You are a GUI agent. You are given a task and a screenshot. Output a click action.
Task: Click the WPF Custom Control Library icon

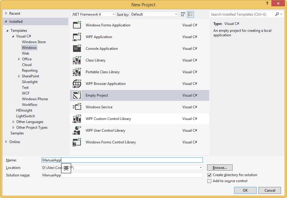(x=77, y=118)
